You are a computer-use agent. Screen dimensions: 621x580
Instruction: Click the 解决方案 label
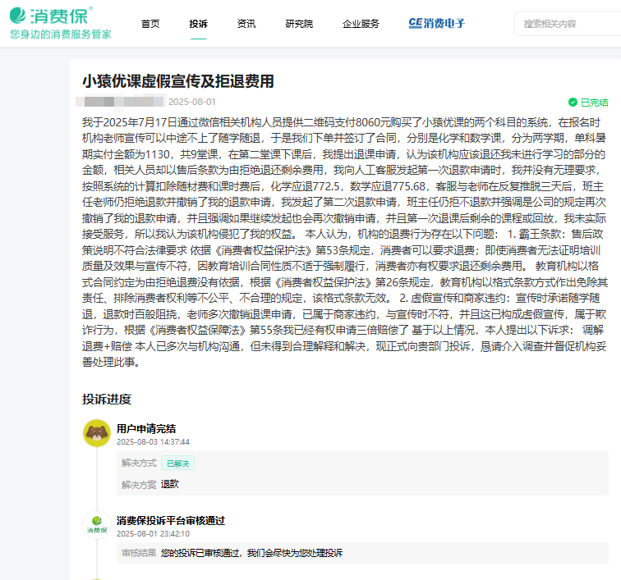coord(139,485)
